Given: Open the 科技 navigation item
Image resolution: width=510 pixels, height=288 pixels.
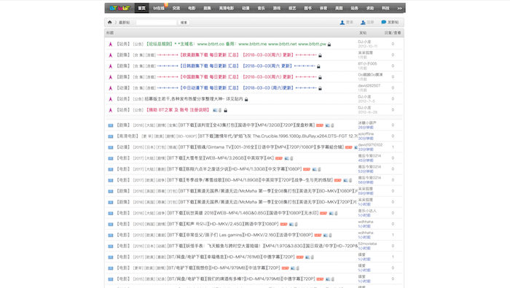Looking at the screenshot, I should click(x=385, y=8).
